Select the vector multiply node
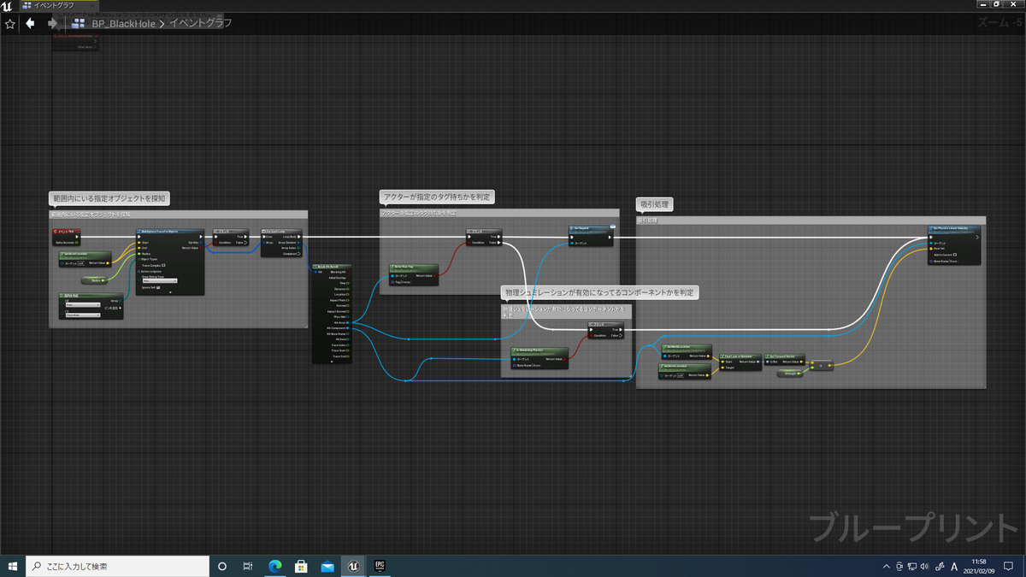Image resolution: width=1026 pixels, height=577 pixels. (x=821, y=365)
